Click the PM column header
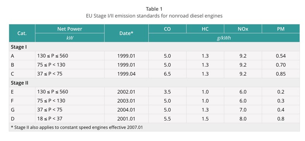Viewport: 305px width, 141px height. pos(281,29)
